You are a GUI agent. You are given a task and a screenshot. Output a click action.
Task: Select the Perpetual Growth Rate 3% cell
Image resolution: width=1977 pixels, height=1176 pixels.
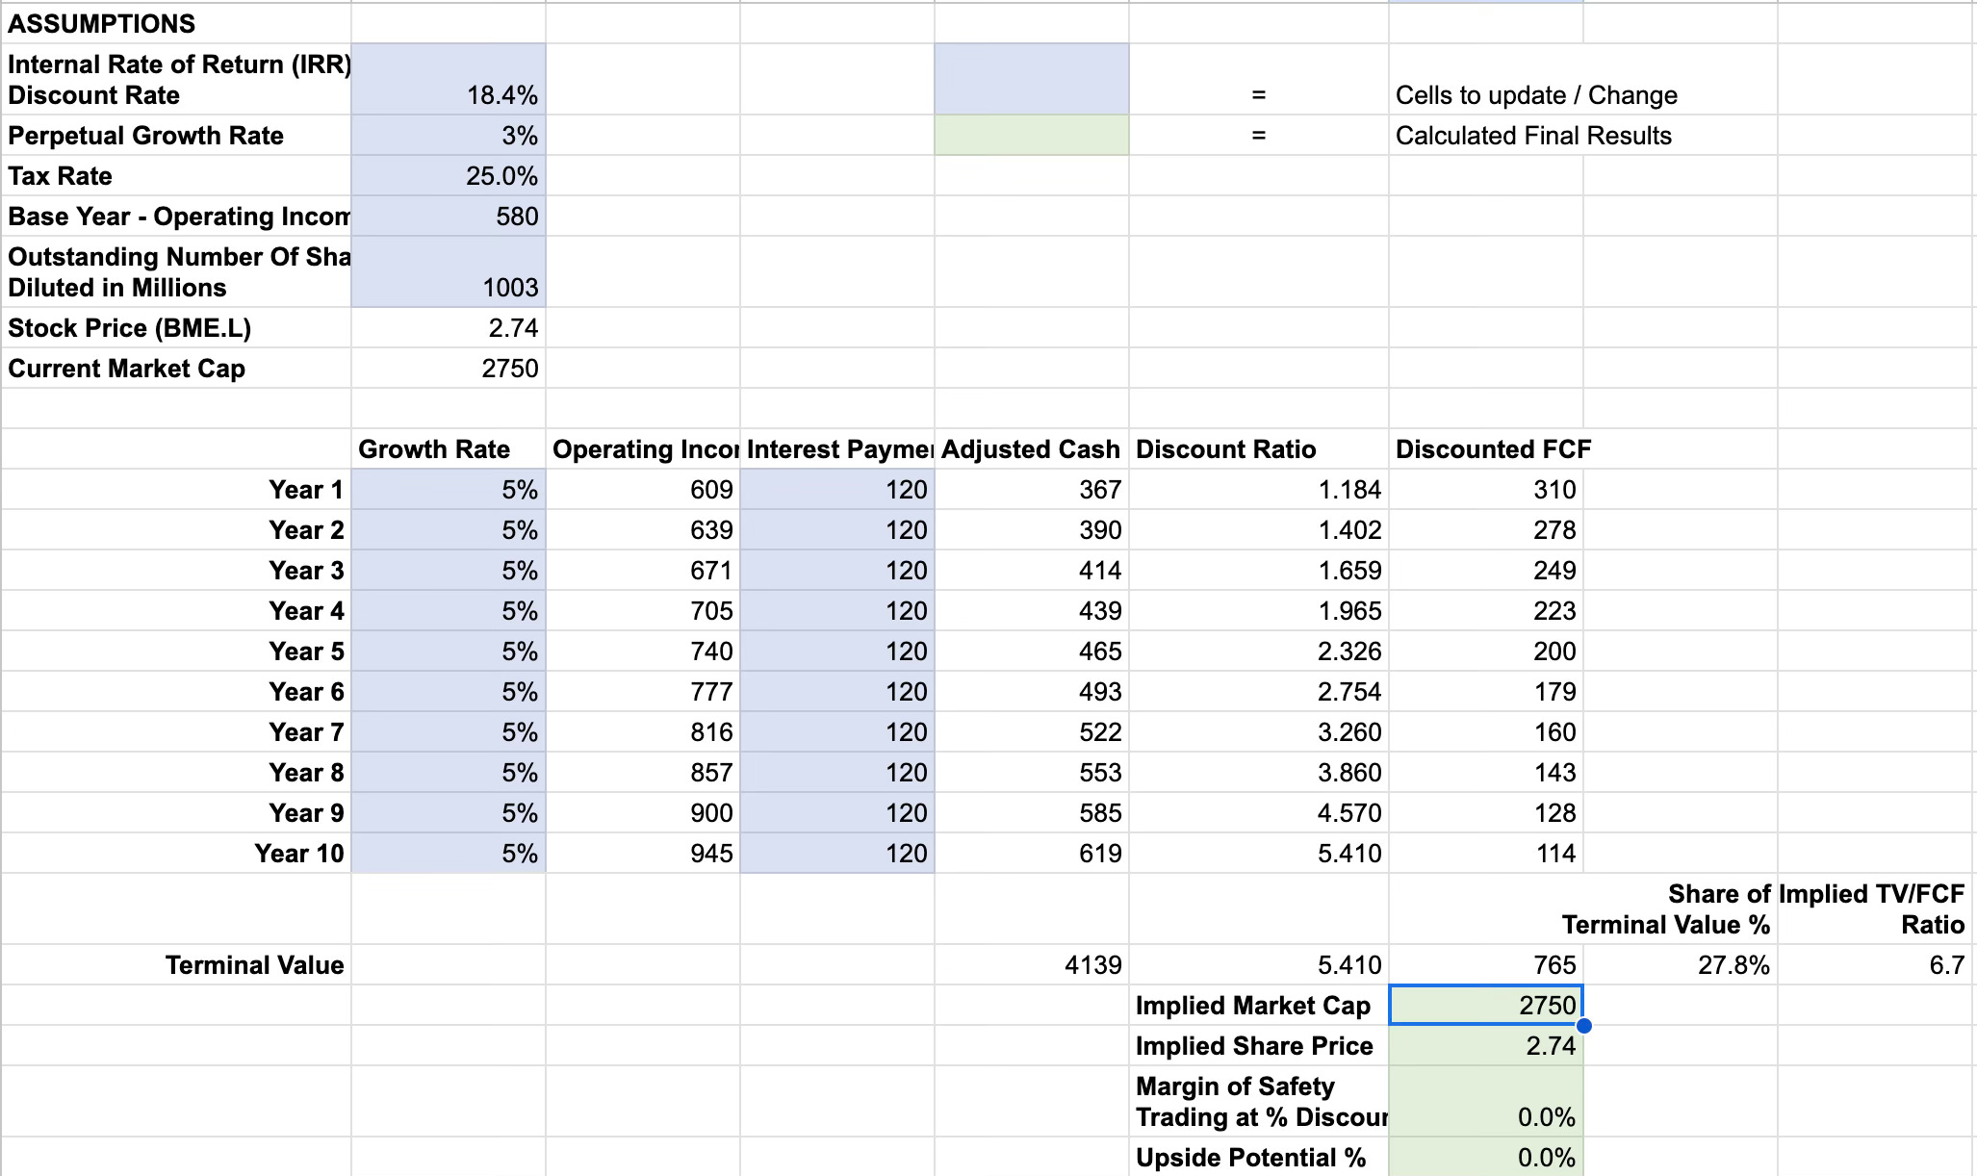449,136
